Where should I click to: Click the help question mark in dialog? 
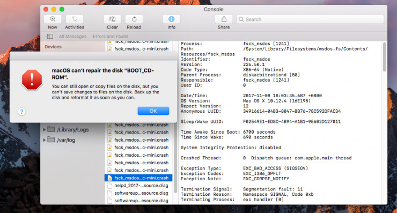pyautogui.click(x=22, y=112)
